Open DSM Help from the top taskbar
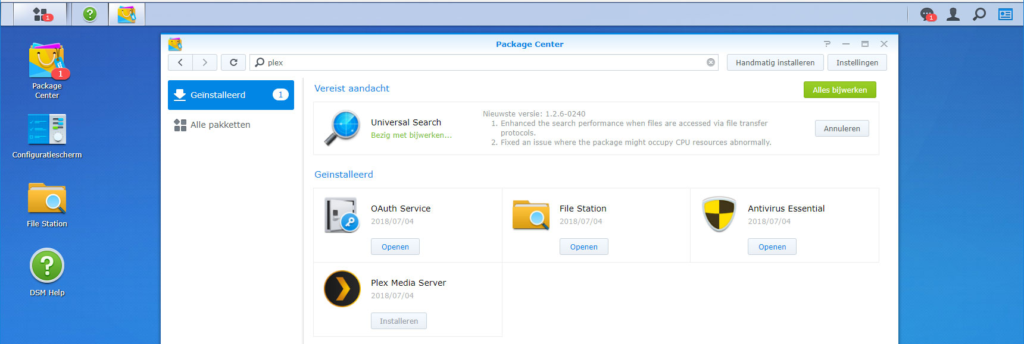The width and height of the screenshot is (1024, 344). click(90, 14)
